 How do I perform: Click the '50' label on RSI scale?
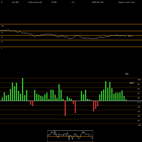coord(2,37)
